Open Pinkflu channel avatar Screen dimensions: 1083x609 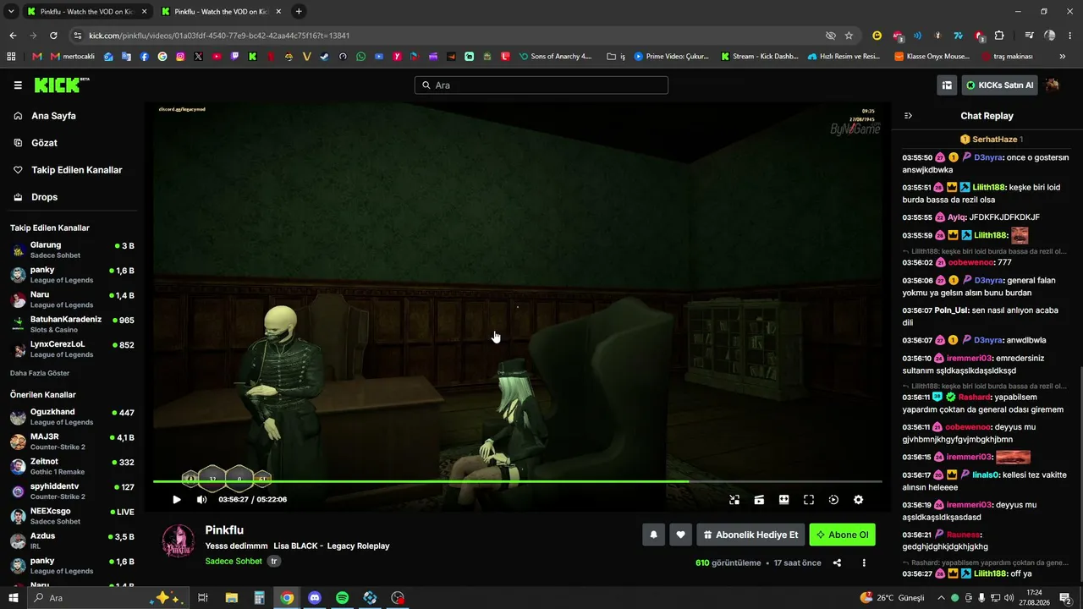point(179,540)
